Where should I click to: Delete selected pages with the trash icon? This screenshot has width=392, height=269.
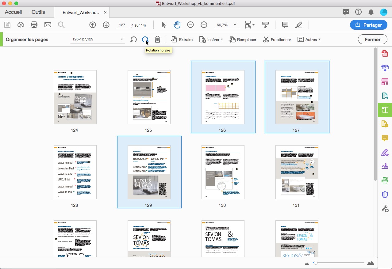coord(157,40)
